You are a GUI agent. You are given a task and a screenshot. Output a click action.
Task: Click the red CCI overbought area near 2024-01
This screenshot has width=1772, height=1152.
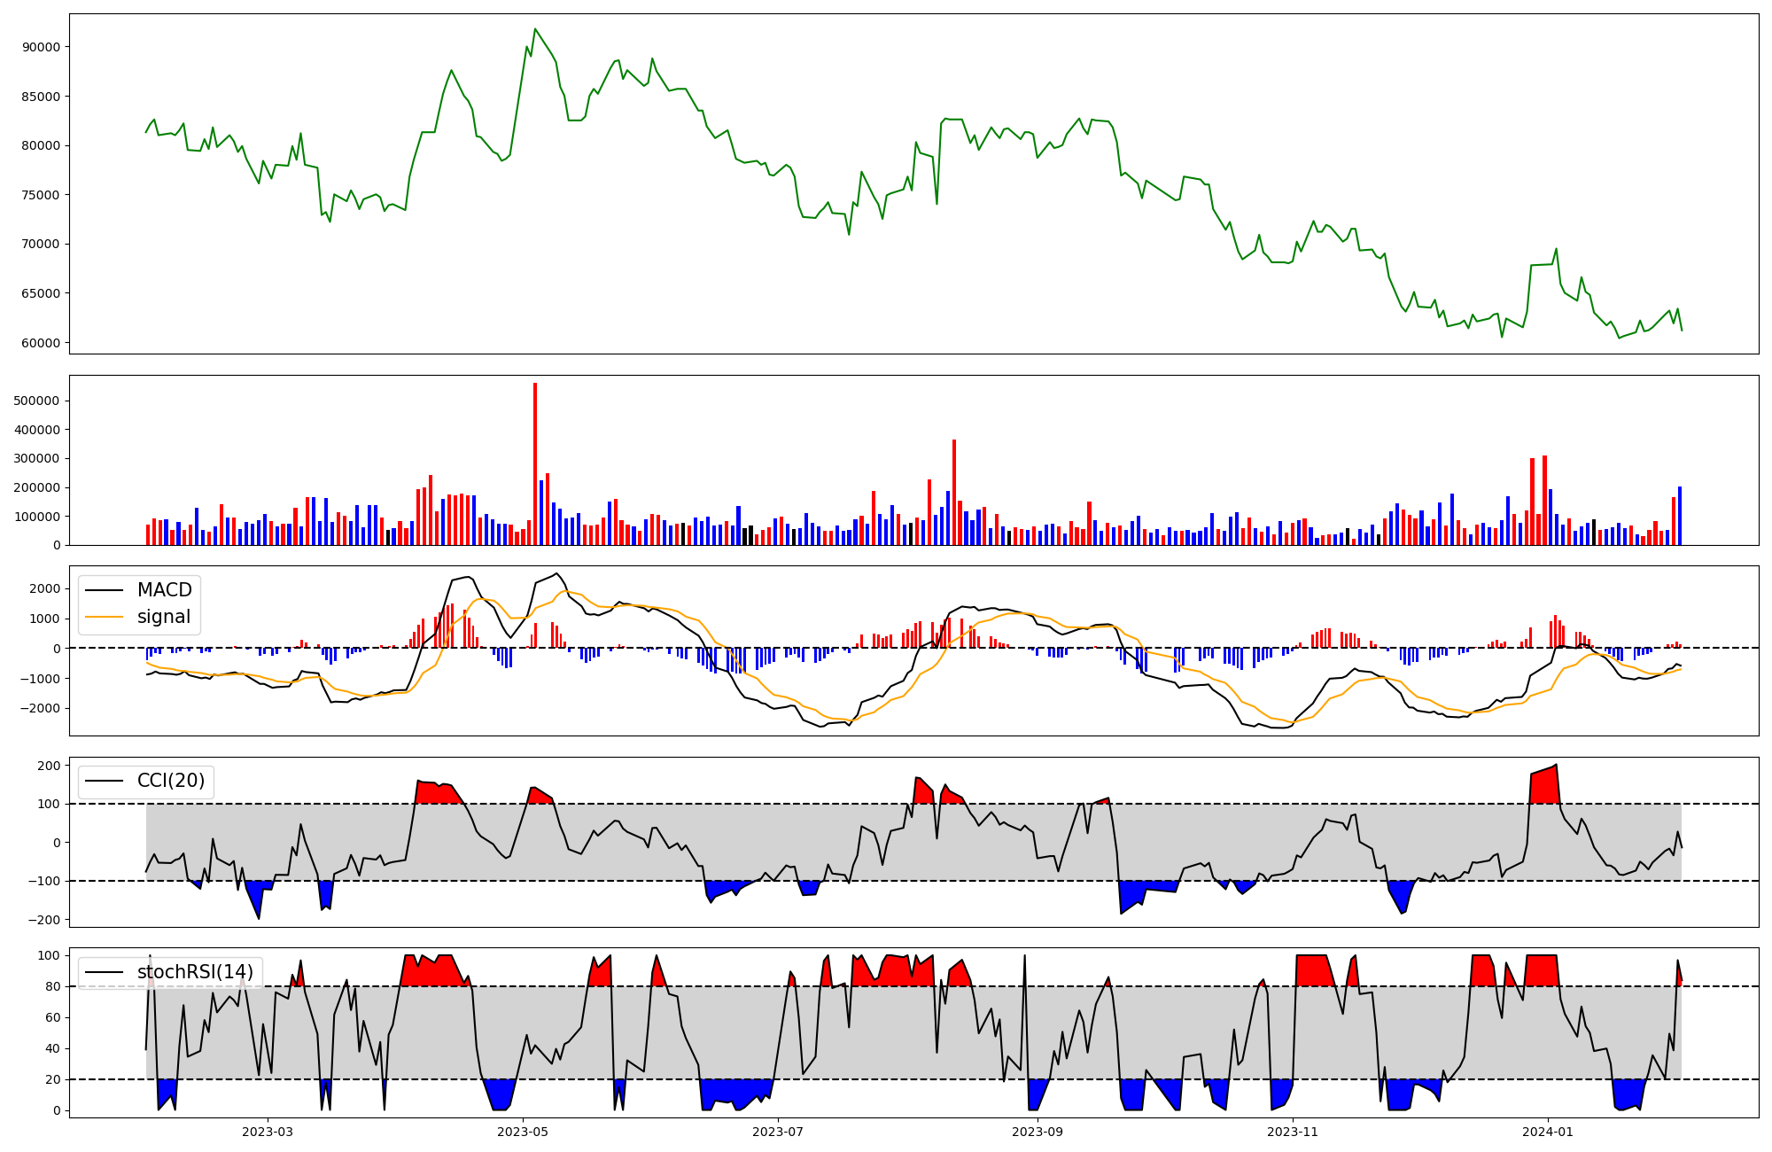click(x=1544, y=787)
